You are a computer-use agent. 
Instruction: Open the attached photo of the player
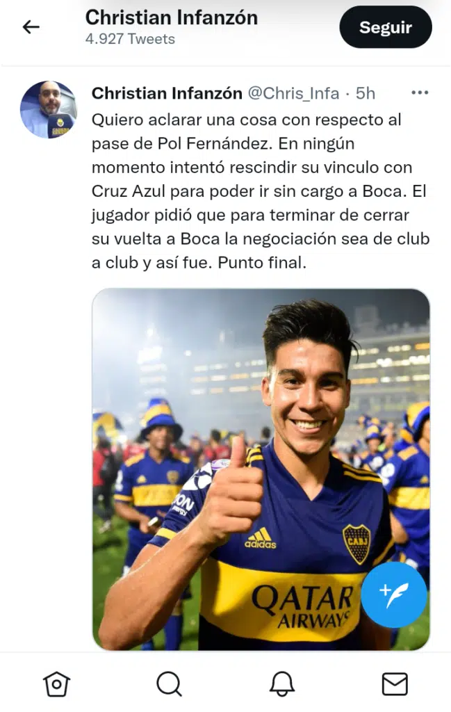coord(261,469)
